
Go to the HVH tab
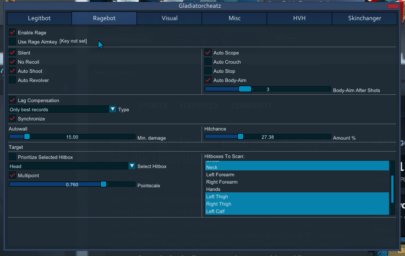point(299,18)
